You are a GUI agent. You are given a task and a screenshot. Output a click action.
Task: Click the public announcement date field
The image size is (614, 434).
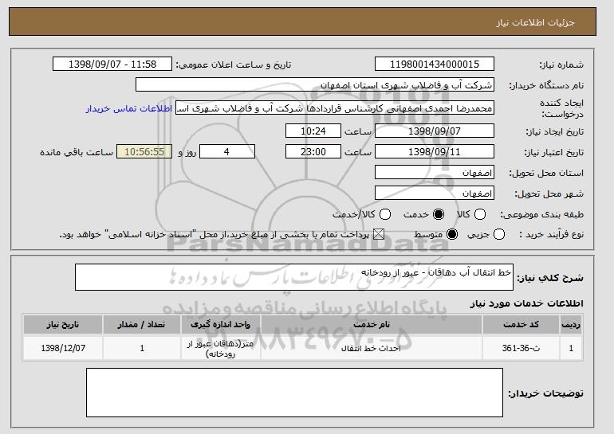[112, 65]
